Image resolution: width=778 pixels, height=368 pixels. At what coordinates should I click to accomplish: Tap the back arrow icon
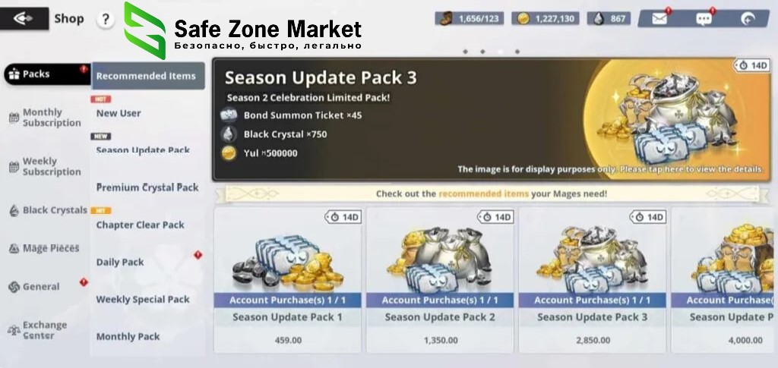(x=24, y=18)
